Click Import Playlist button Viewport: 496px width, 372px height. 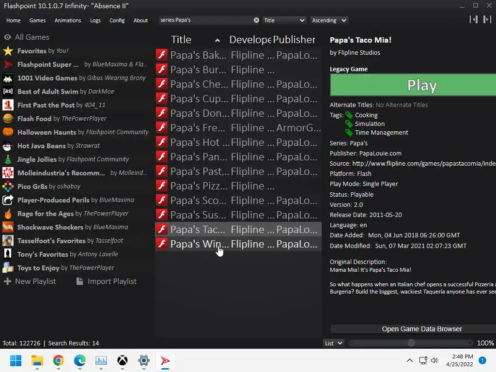[x=107, y=281]
